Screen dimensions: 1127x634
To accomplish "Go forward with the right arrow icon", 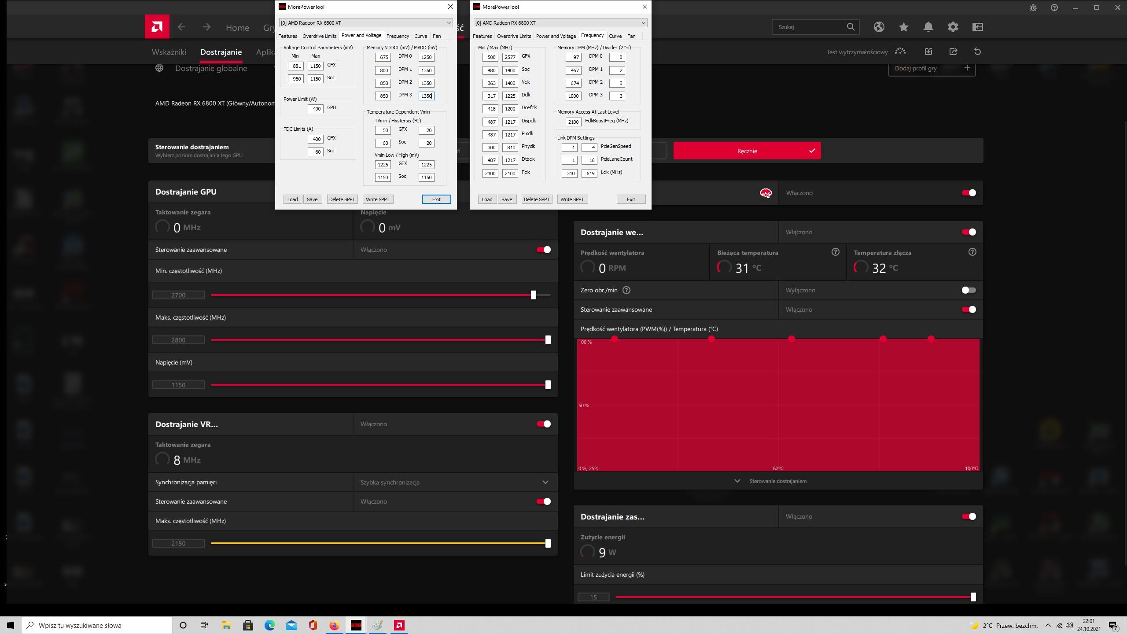I will (206, 27).
